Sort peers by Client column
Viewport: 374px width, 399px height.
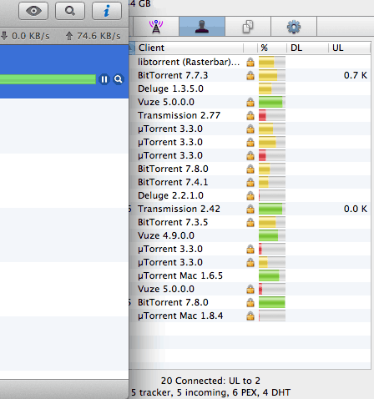[189, 48]
